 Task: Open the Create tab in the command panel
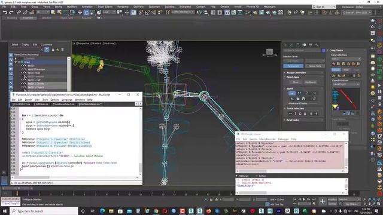[285, 45]
